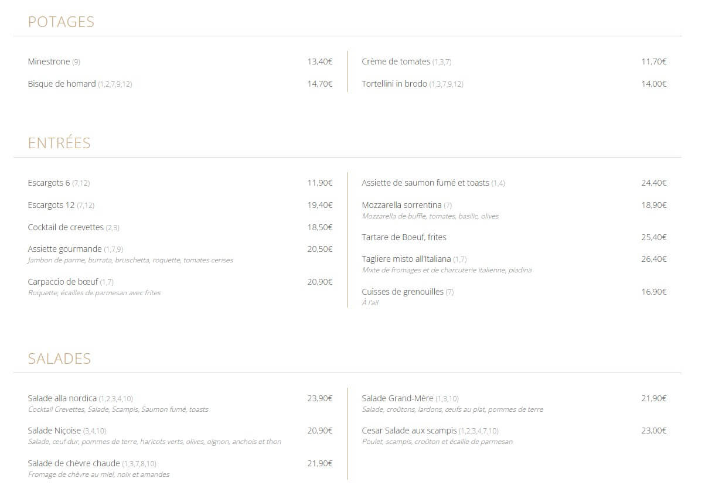Select Salade alla nordica

coord(62,398)
